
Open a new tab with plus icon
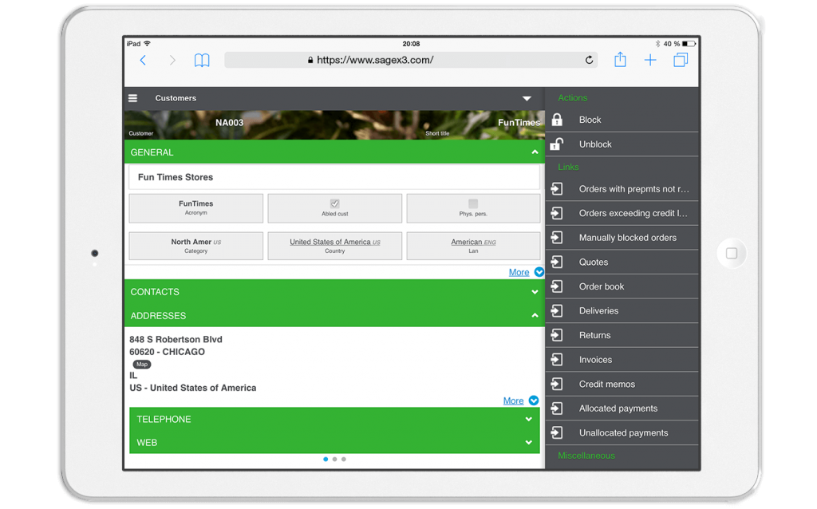pyautogui.click(x=650, y=60)
